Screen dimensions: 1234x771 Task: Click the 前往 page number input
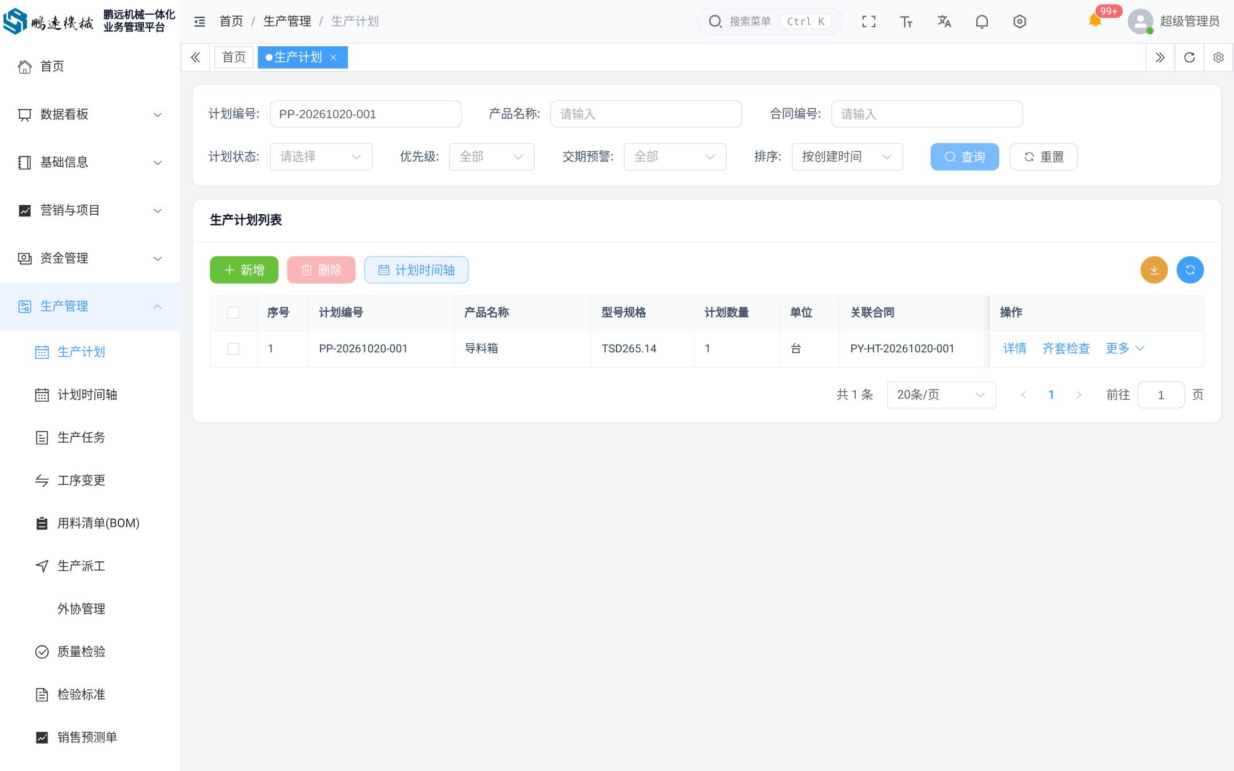[1160, 395]
